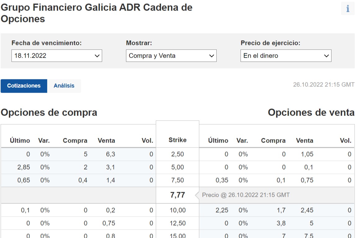Click put option last price 0,35

pos(222,180)
